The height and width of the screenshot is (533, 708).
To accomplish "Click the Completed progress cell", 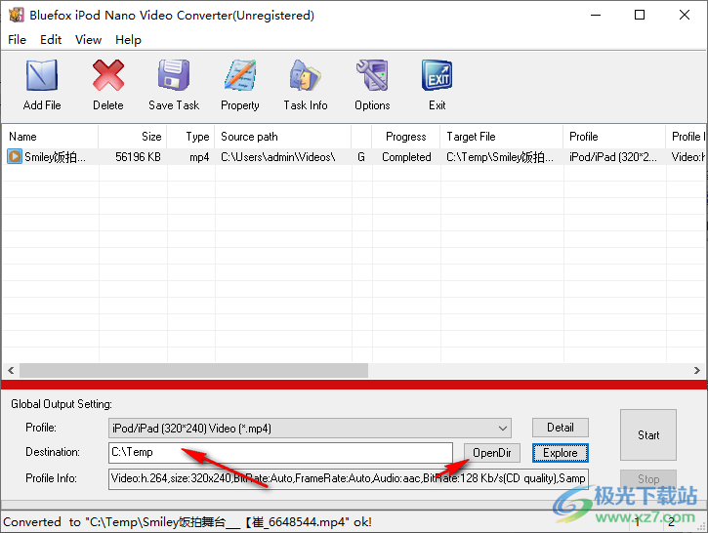I will (406, 157).
